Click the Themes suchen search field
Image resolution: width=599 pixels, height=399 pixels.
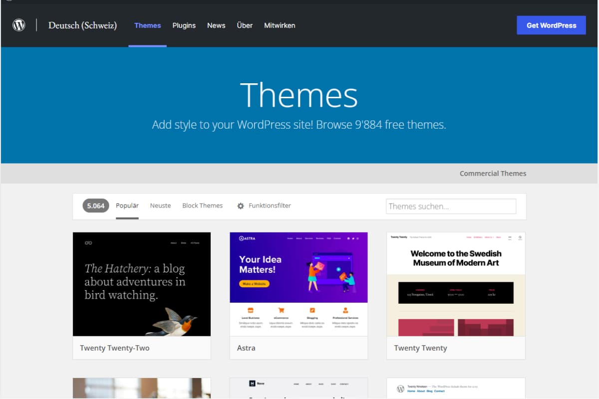pyautogui.click(x=451, y=206)
